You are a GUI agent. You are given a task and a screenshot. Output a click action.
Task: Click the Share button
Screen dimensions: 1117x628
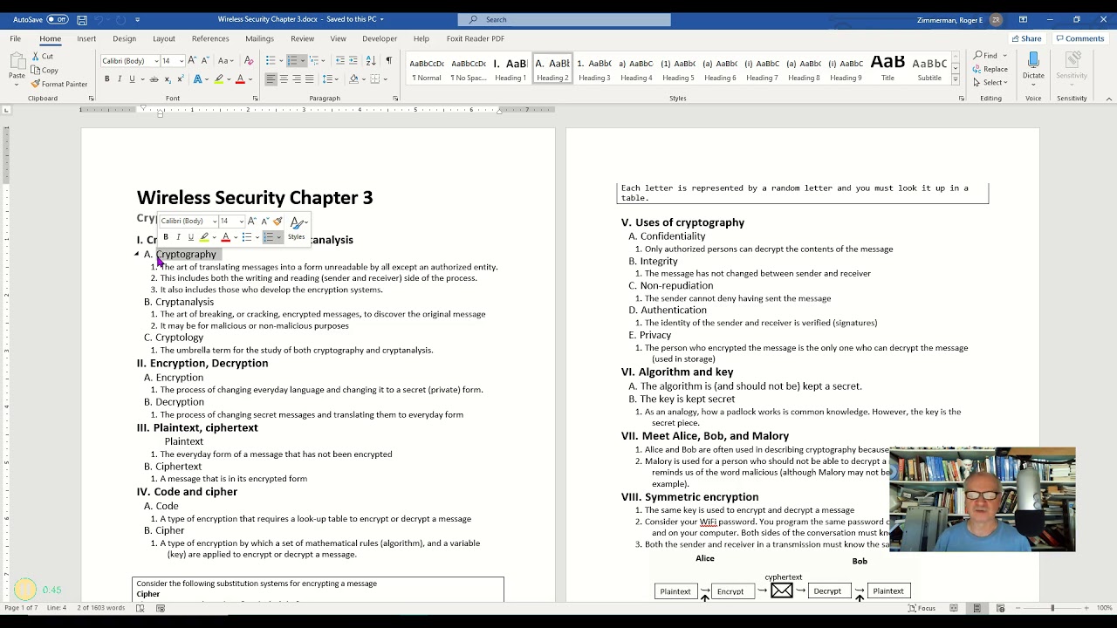[1025, 38]
